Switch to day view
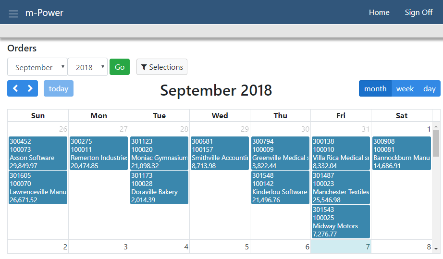 pos(429,88)
